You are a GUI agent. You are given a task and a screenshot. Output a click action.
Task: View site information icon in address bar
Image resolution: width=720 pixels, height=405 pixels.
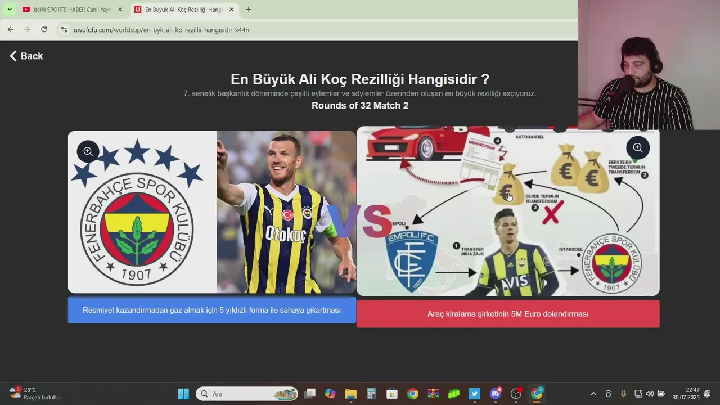click(64, 30)
